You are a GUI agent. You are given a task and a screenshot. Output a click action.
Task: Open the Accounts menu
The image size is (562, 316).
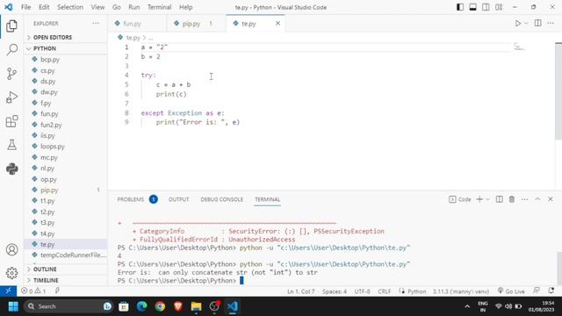pos(11,249)
